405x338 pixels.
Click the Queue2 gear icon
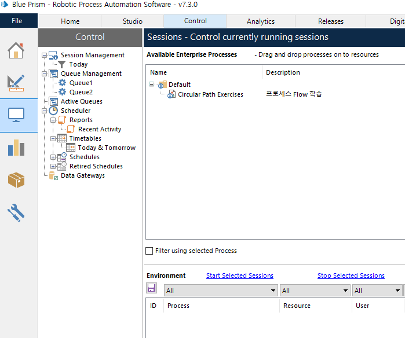pos(62,92)
